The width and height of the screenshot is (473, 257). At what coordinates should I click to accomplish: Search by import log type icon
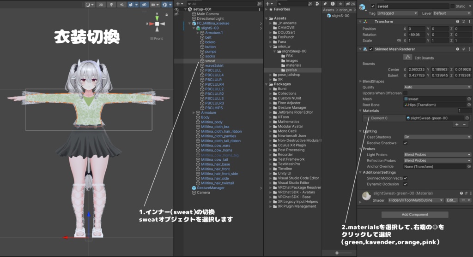pyautogui.click(x=333, y=4)
